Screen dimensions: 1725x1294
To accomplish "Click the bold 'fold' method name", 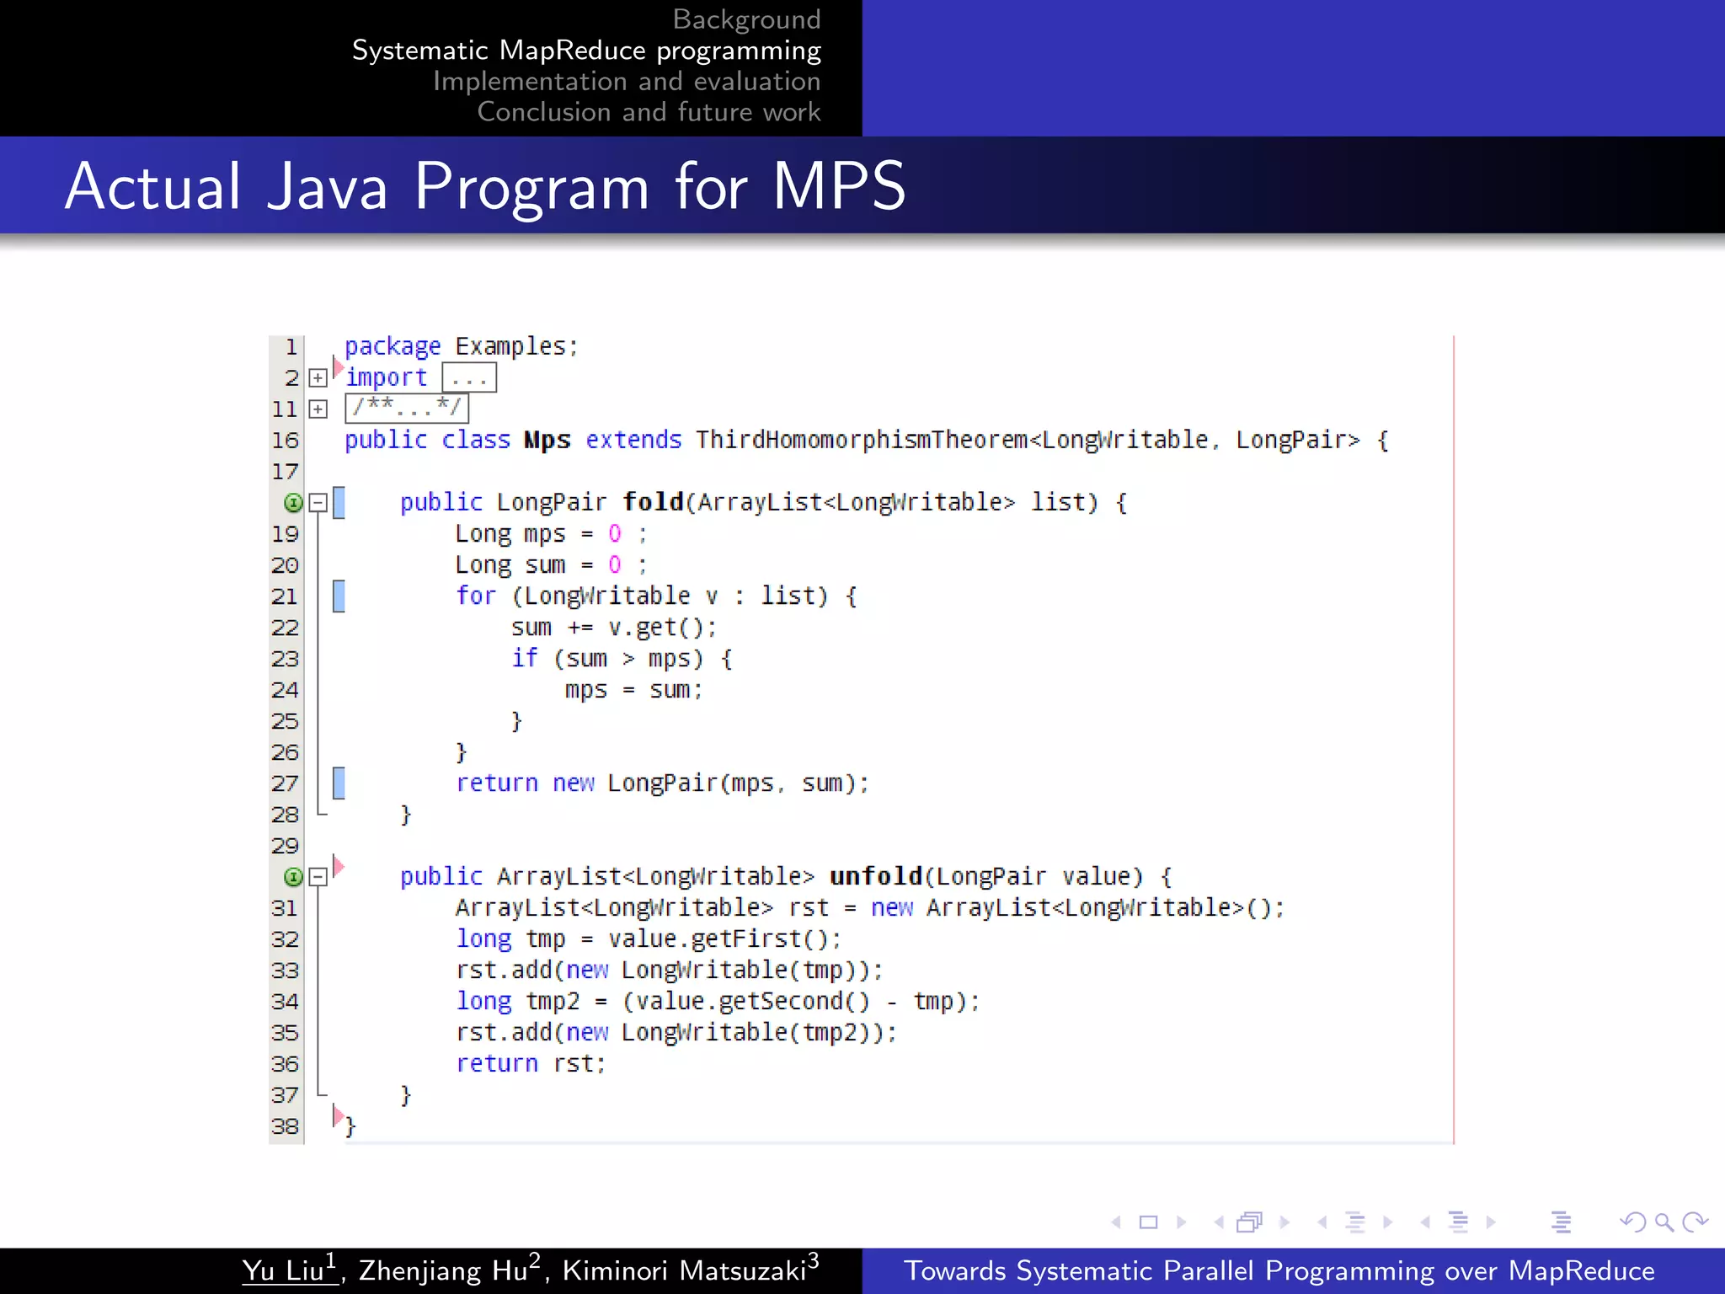I will click(653, 502).
